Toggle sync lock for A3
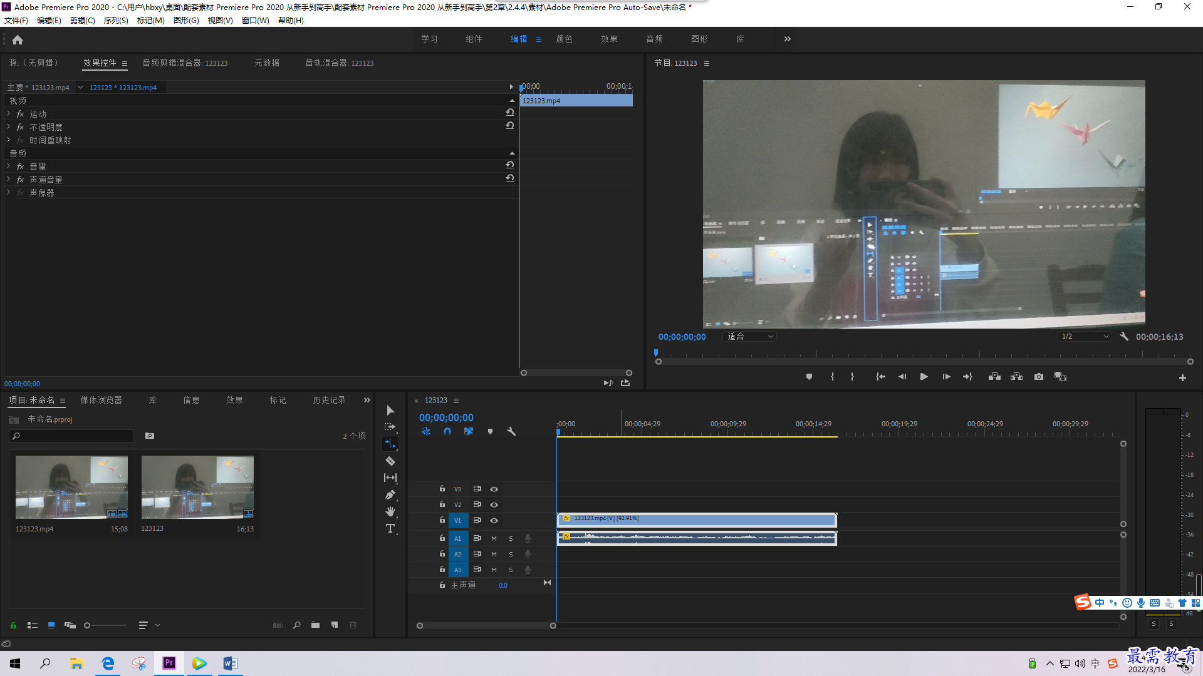 [x=477, y=570]
